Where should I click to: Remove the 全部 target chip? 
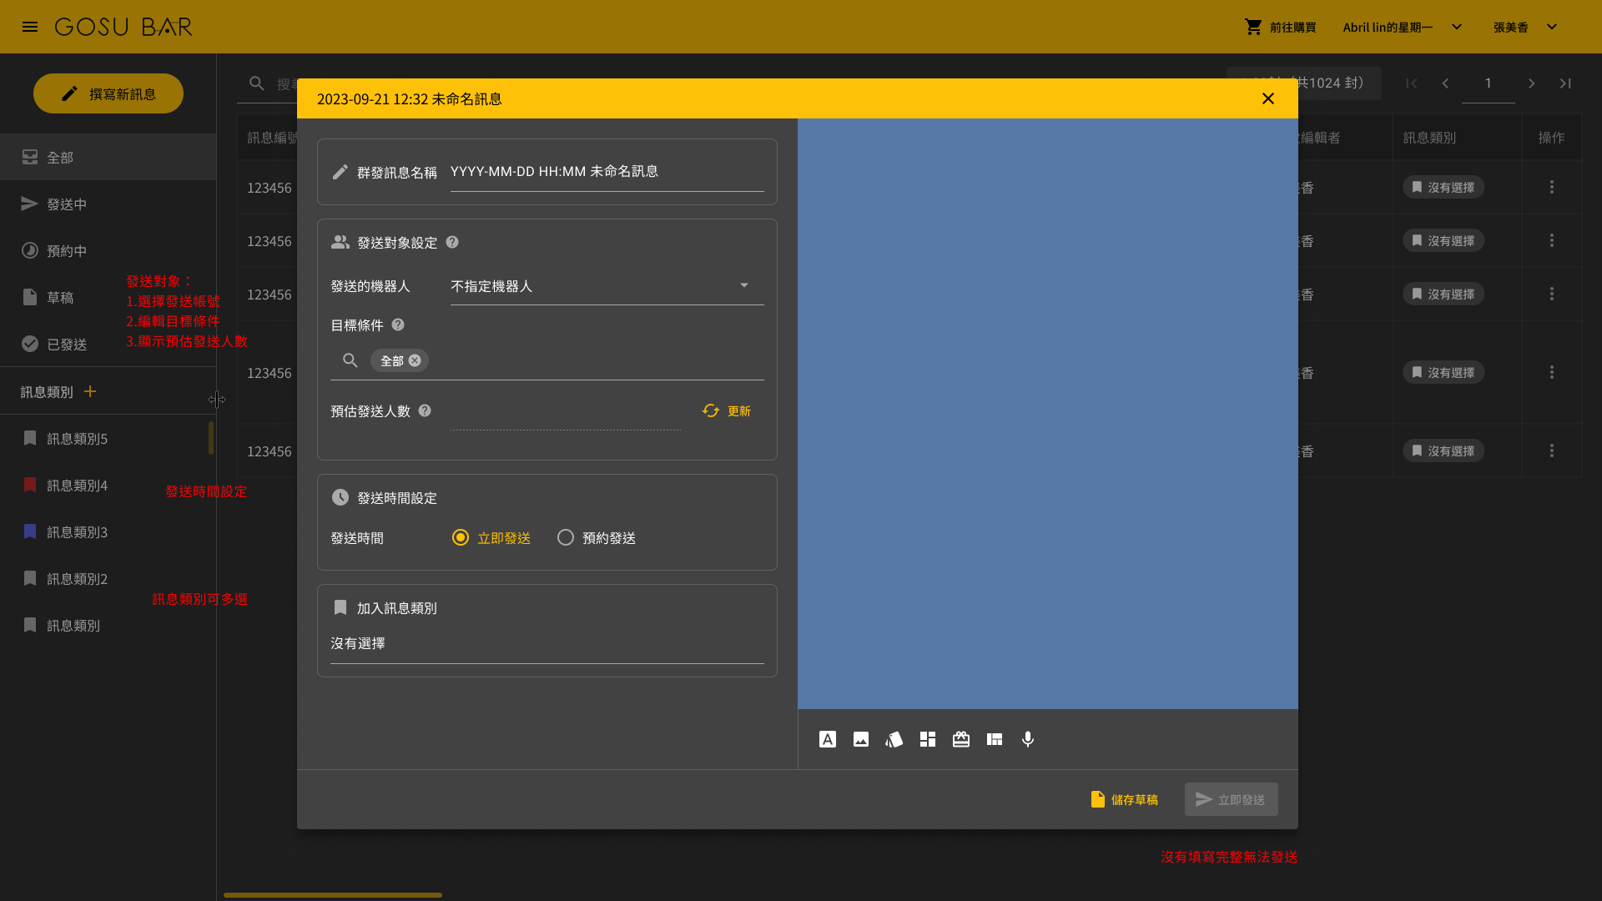pos(415,360)
